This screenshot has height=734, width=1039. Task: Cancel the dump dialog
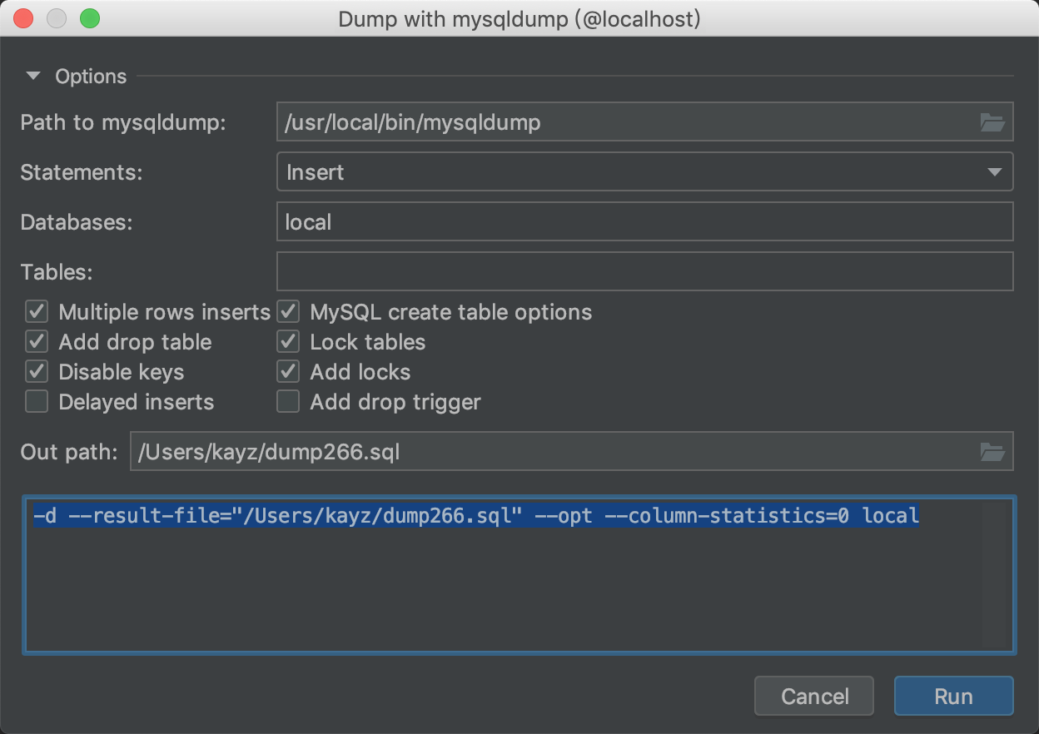(x=813, y=696)
